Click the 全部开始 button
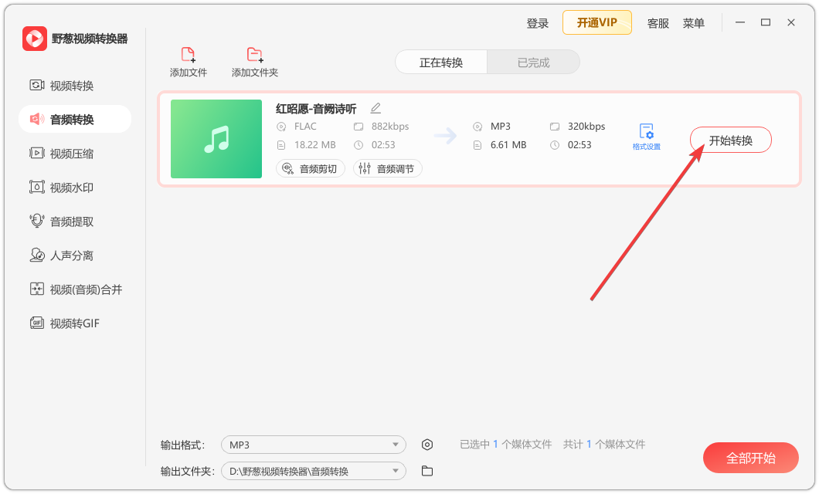Image resolution: width=819 pixels, height=494 pixels. [x=750, y=457]
